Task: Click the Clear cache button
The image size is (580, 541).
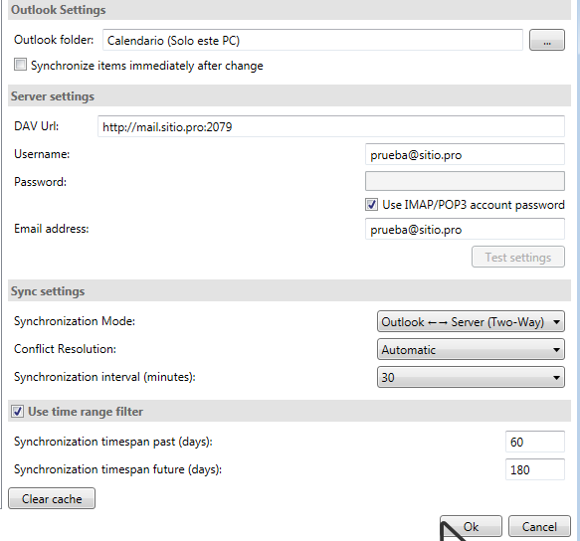Action: click(52, 498)
